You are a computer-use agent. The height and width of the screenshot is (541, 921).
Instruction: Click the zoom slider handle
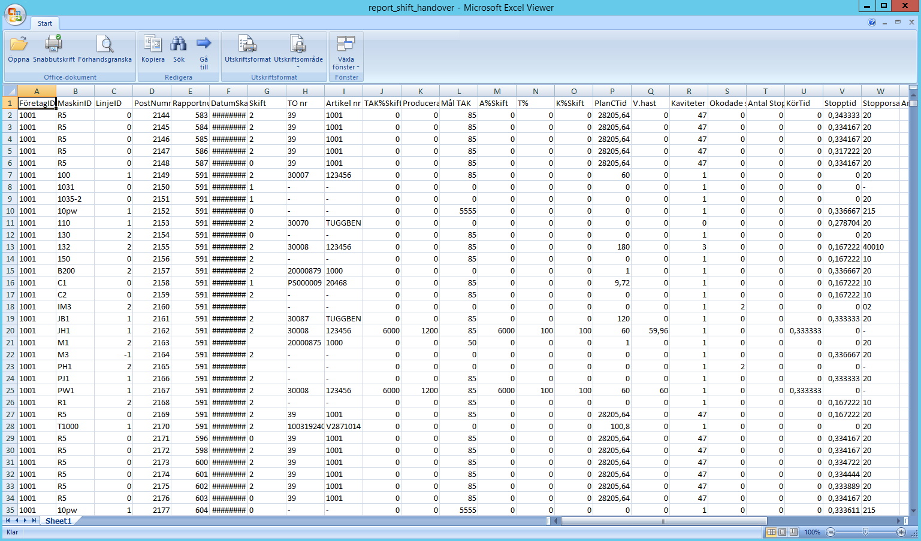tap(865, 532)
